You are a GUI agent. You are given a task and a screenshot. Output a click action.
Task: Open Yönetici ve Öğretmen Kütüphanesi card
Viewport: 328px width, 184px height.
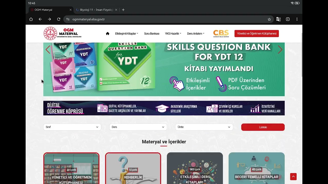point(71,168)
